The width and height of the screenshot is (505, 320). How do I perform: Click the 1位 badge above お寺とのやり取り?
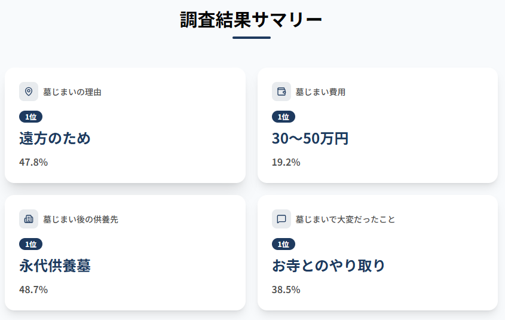(284, 244)
